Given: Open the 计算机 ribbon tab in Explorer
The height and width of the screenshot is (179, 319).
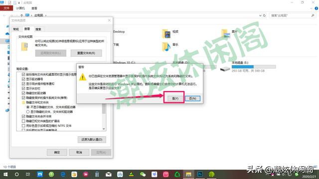Looking at the screenshot, I should (20, 8).
